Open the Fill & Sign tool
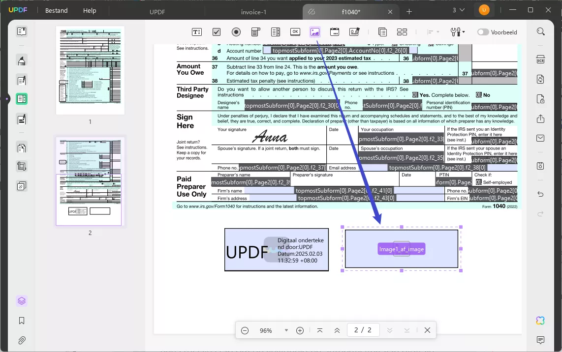This screenshot has height=352, width=562. (x=22, y=119)
